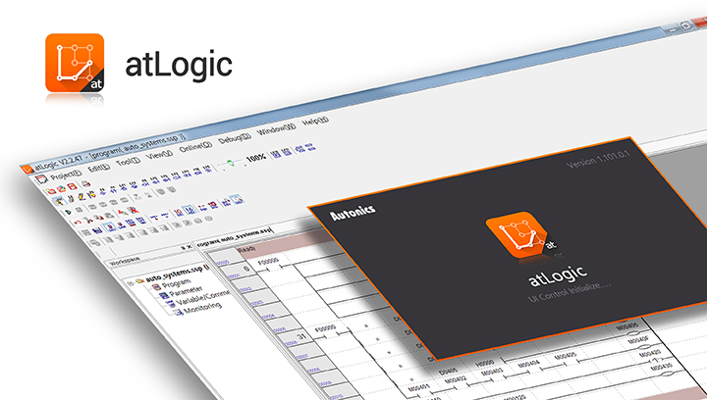Collapse the auto_systems.ssp tree node
Screen dimensions: 707x400
(131, 283)
